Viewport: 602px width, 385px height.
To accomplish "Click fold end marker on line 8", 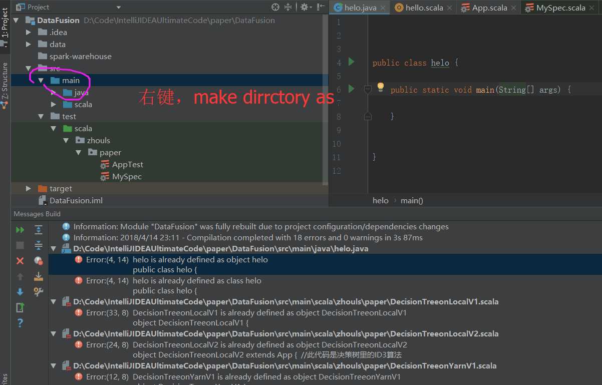I will point(368,116).
